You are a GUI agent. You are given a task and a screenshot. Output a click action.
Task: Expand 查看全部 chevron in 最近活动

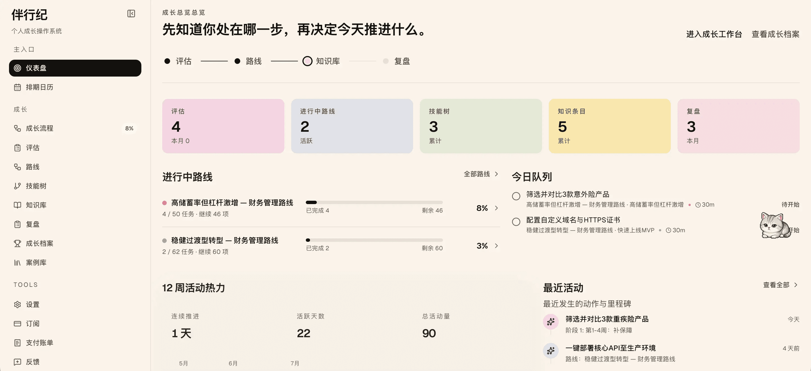(x=796, y=285)
